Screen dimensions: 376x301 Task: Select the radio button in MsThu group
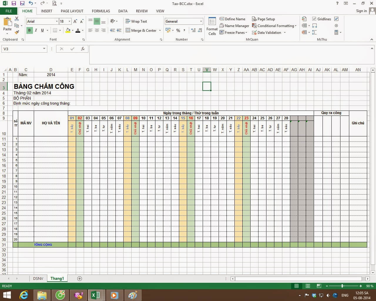pyautogui.click(x=336, y=26)
